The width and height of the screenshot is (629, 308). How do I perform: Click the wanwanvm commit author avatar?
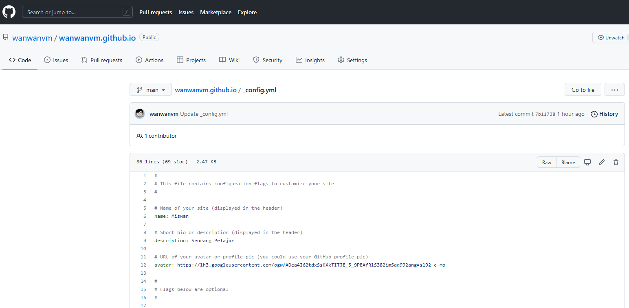click(x=140, y=114)
